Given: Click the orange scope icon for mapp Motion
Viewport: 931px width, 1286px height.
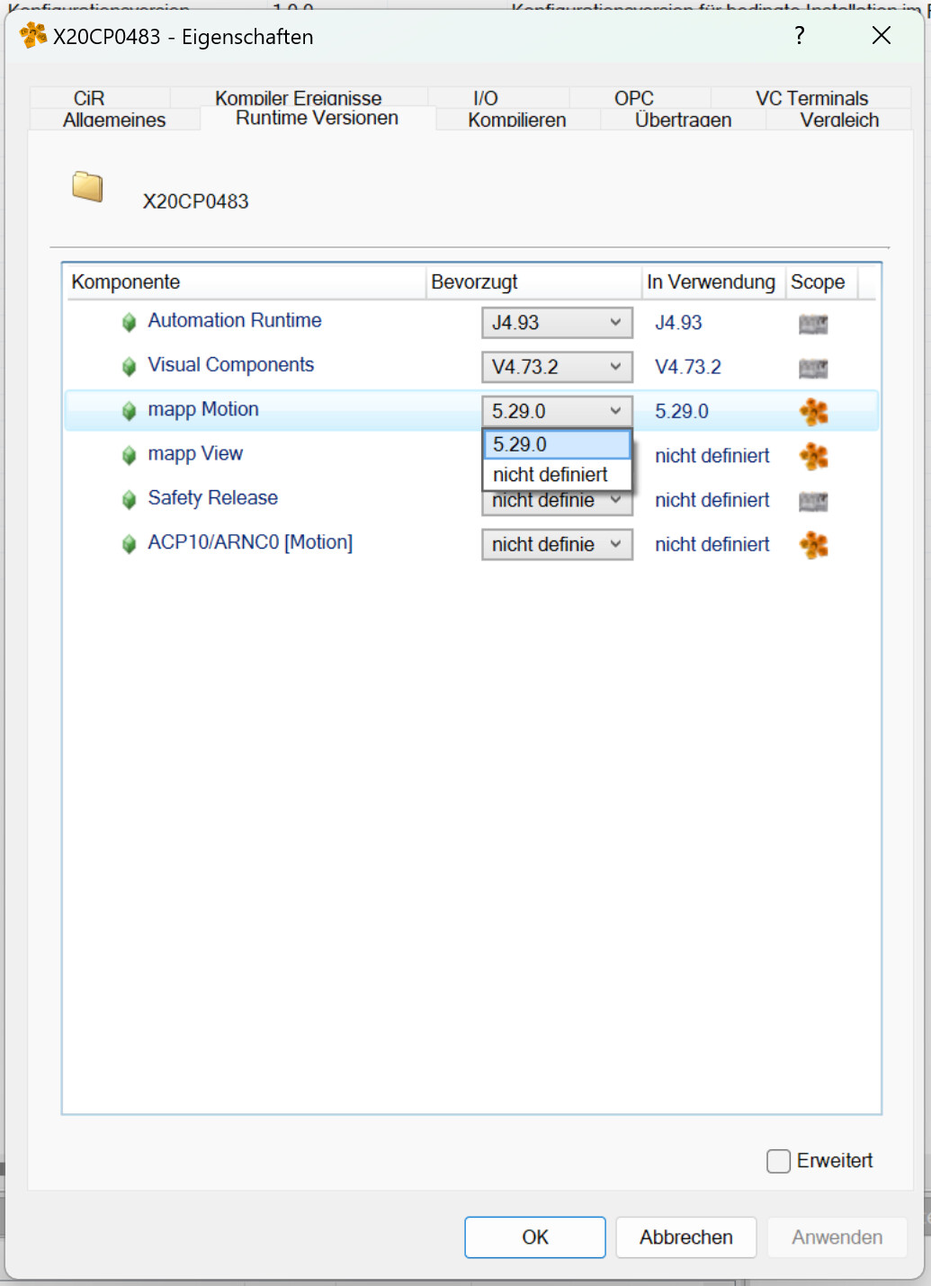Looking at the screenshot, I should tap(814, 412).
